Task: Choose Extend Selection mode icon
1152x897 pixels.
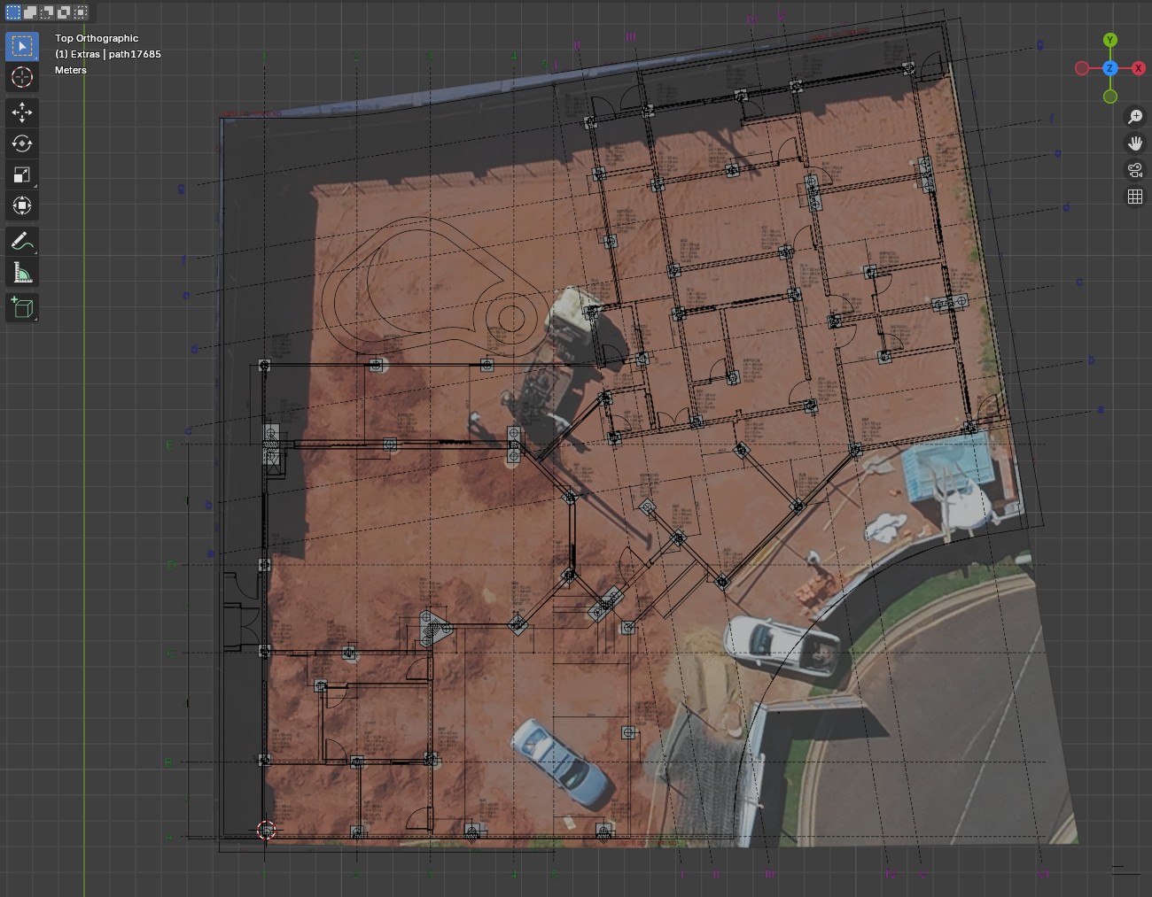Action: (30, 12)
